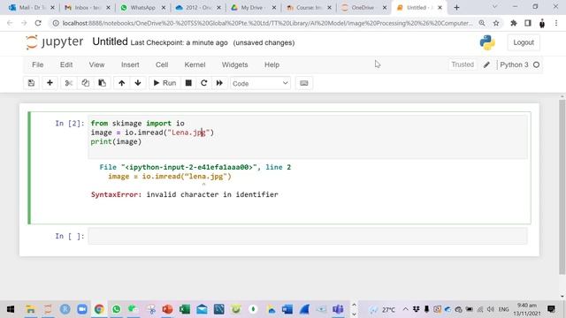
Task: Show hidden system tray icons chevron
Action: tap(405, 309)
